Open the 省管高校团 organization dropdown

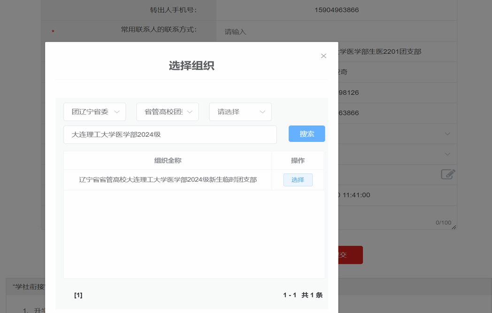click(x=168, y=112)
